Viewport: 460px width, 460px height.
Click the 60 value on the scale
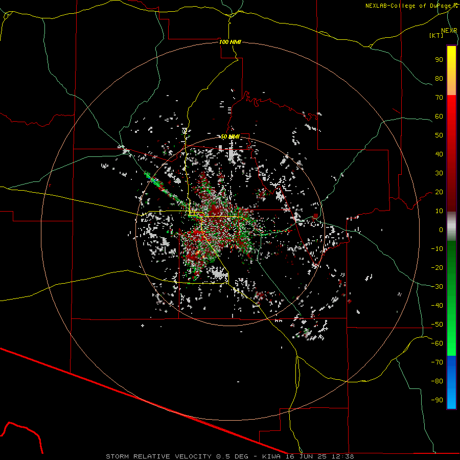[439, 117]
